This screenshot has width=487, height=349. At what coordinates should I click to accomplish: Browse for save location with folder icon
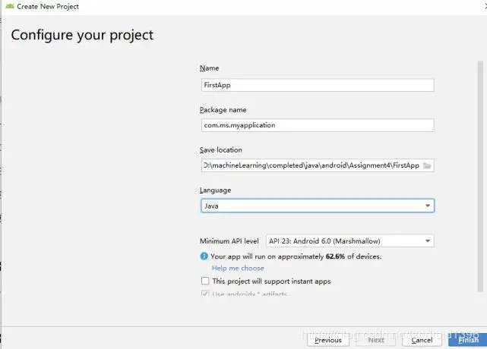[427, 165]
